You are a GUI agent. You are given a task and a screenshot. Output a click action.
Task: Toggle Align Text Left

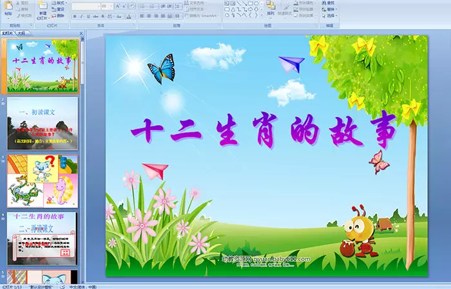[142, 16]
